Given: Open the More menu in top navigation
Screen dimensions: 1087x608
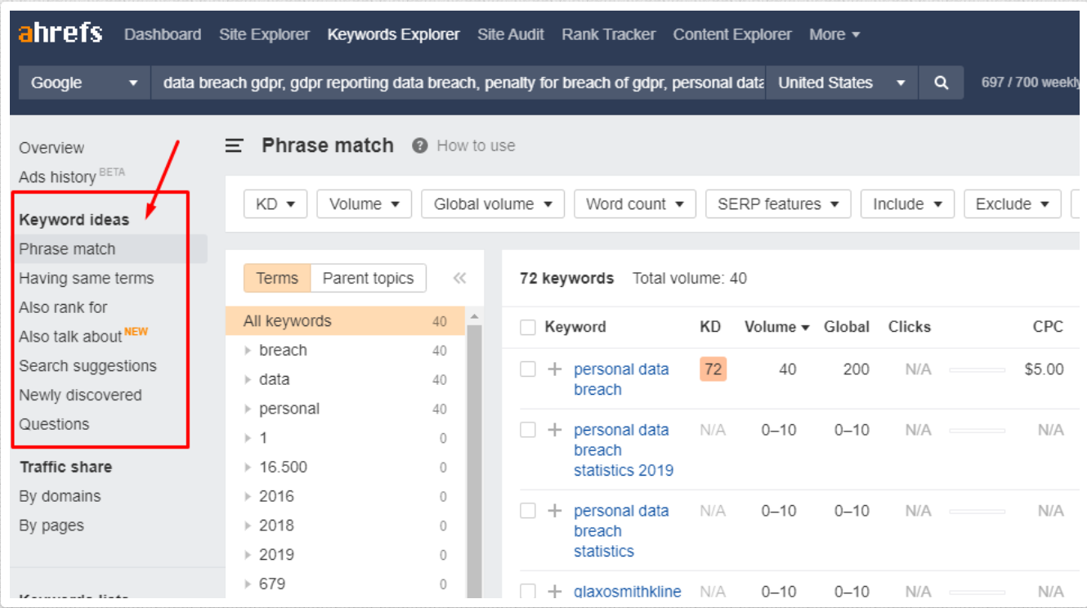Looking at the screenshot, I should pos(834,34).
